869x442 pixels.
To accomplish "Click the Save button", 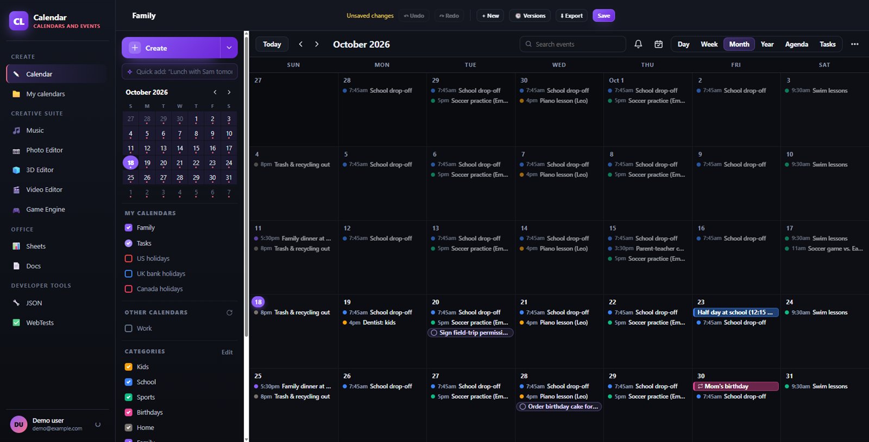I will 603,16.
